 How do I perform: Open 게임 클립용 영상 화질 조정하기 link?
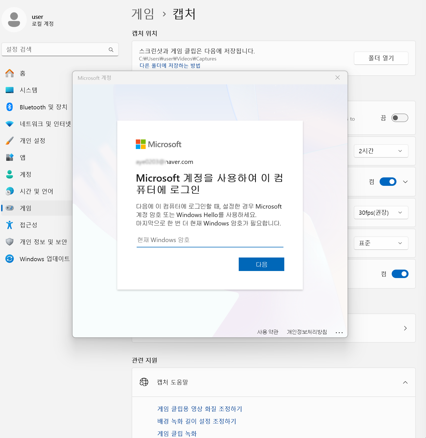pyautogui.click(x=200, y=409)
